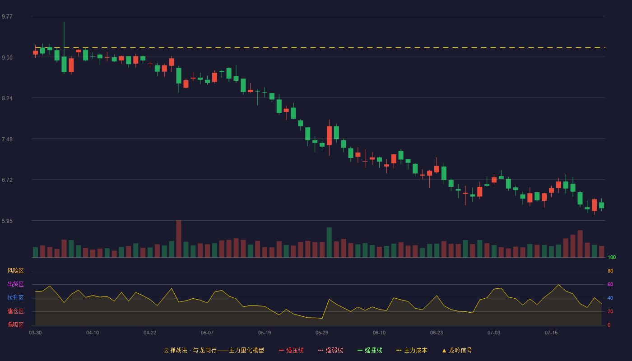Click the 06-10 date label
Screen dimensions: 632x361
(379, 333)
